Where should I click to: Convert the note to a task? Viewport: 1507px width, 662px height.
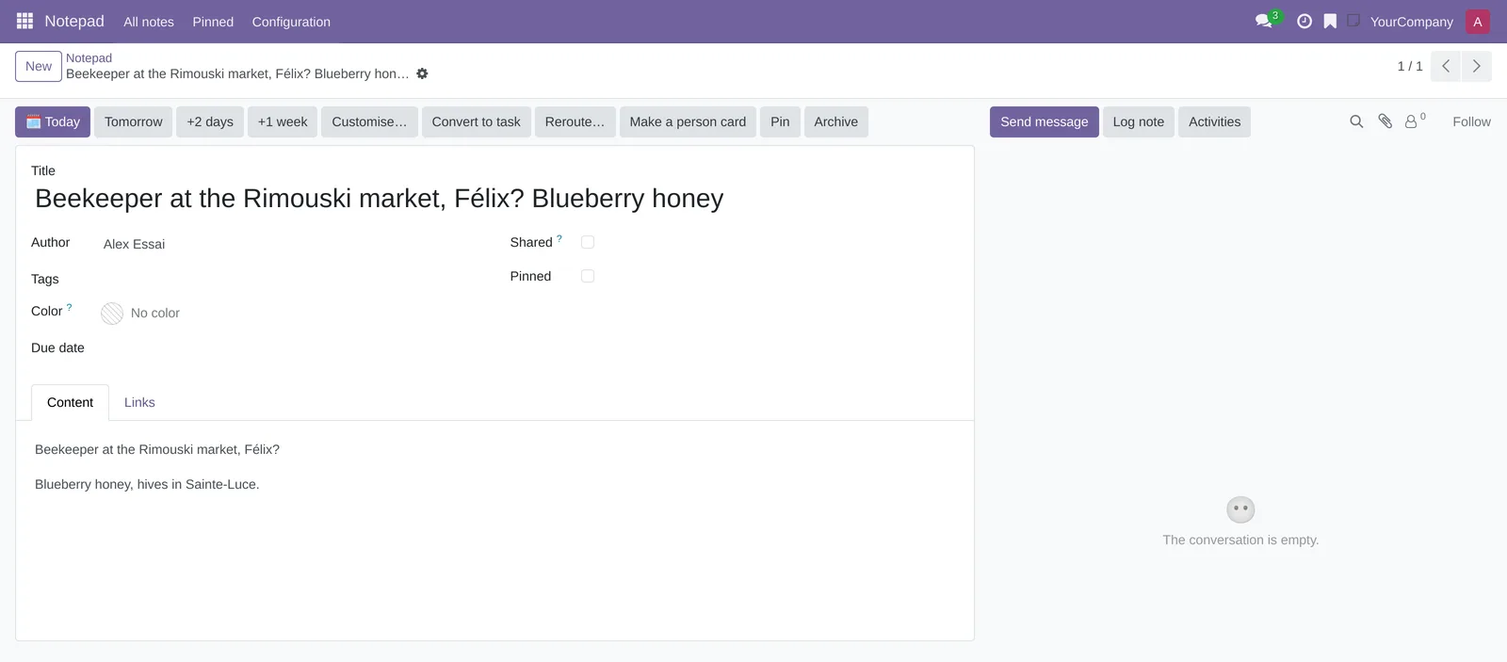pyautogui.click(x=476, y=121)
